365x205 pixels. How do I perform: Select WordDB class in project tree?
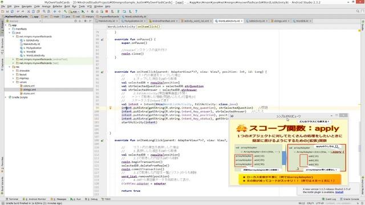pos(31,52)
